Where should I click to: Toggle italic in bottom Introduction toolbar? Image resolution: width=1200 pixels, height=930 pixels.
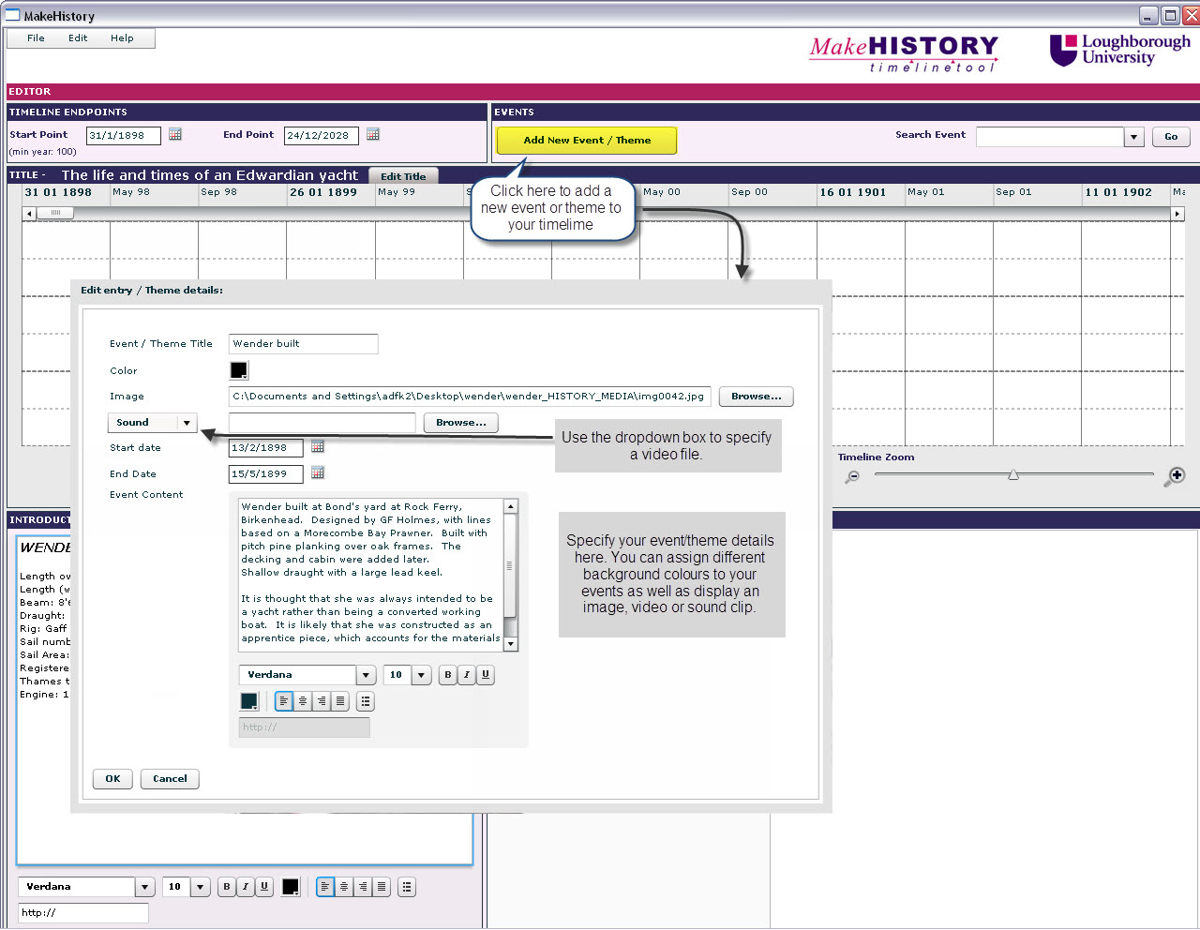[x=246, y=887]
